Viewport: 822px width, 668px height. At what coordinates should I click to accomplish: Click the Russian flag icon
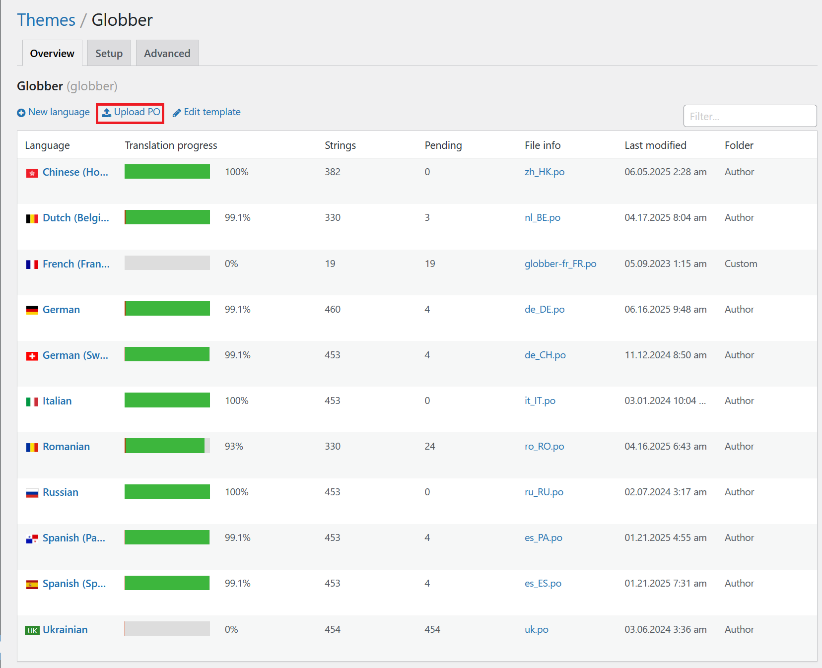point(32,493)
